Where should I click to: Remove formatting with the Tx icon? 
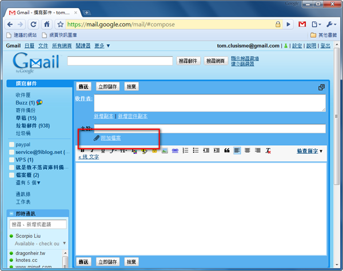point(268,150)
